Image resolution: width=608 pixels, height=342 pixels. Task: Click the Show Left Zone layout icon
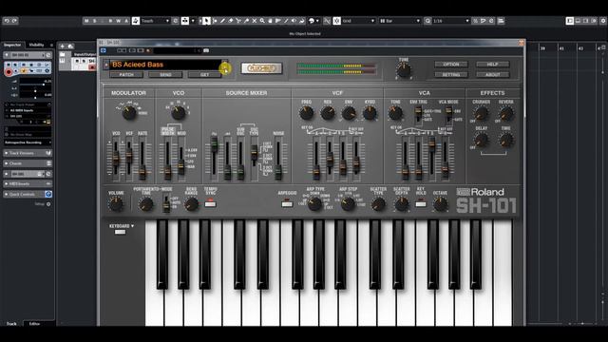pos(570,21)
